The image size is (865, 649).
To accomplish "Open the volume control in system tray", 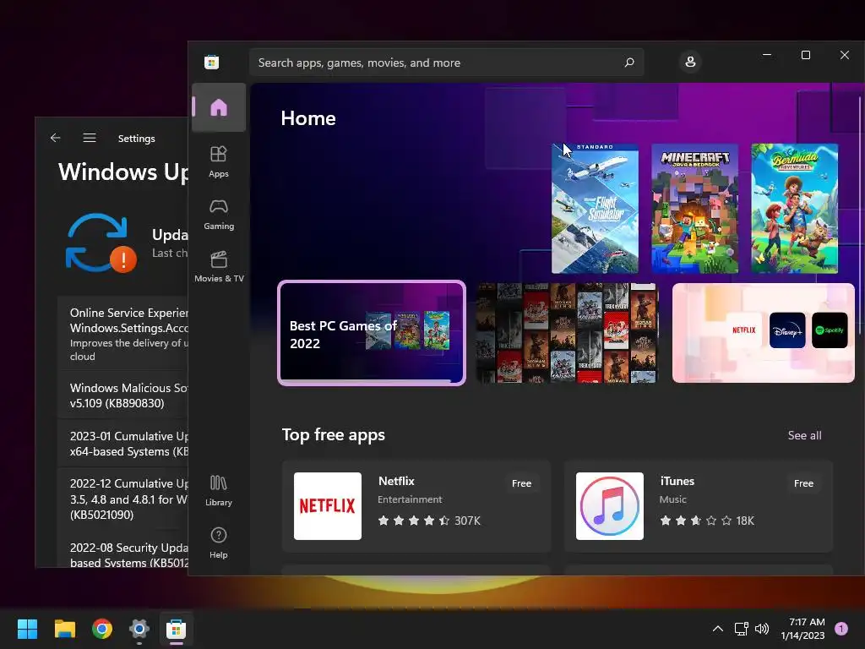I will pos(761,629).
